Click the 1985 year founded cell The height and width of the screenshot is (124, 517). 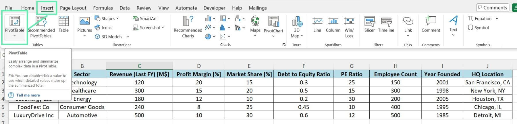(442, 115)
